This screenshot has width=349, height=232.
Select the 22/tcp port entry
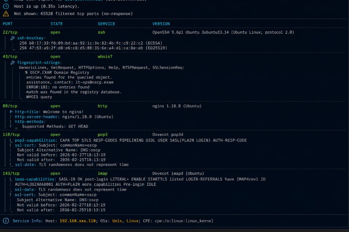tap(10, 32)
